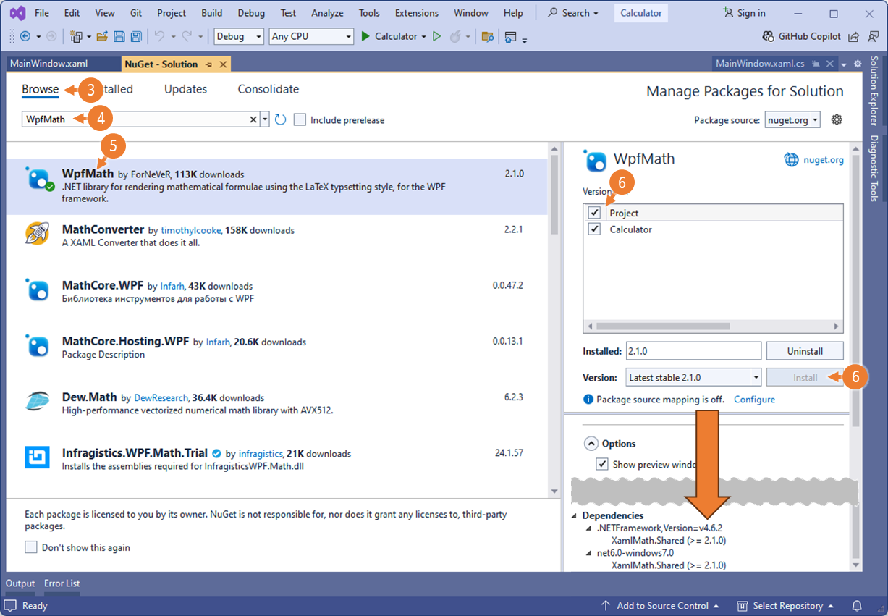Click the Share icon beside GitHub Copilot
Screen dimensions: 888x616
(854, 36)
